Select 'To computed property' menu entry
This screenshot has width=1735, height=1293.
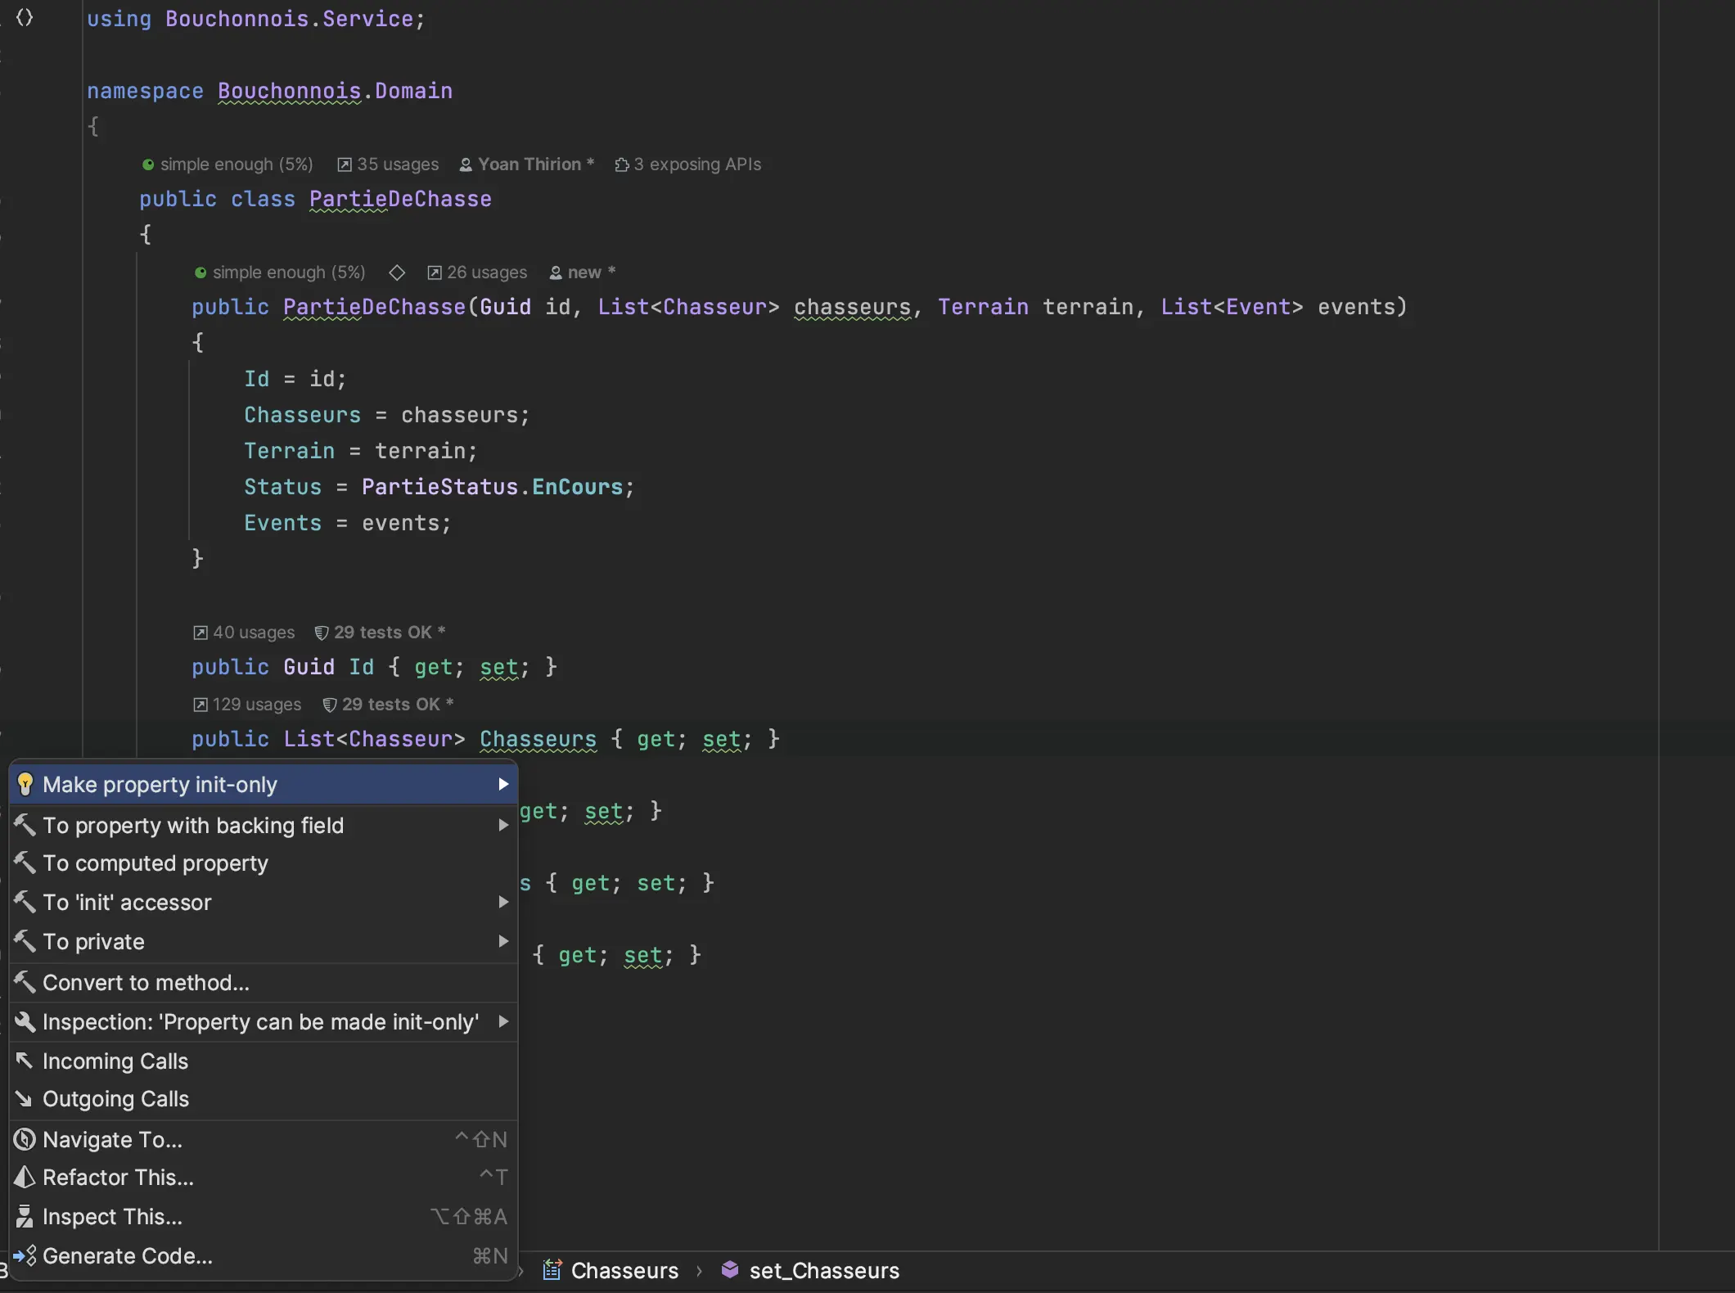tap(155, 863)
